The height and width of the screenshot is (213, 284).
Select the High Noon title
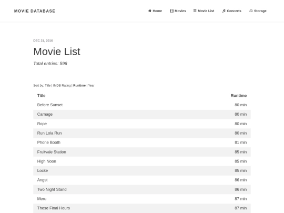point(47,161)
